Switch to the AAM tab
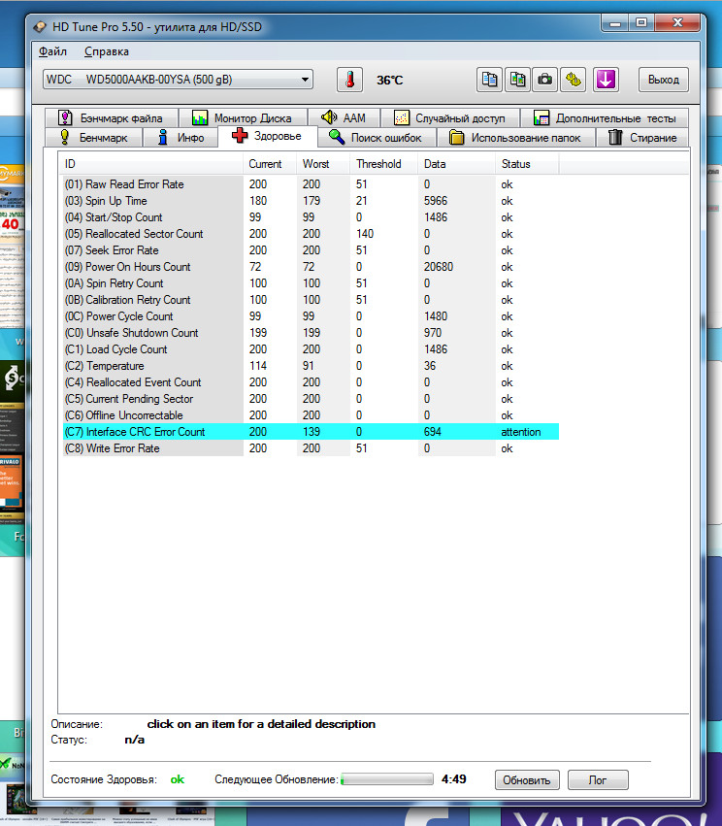722x826 pixels. (x=344, y=118)
